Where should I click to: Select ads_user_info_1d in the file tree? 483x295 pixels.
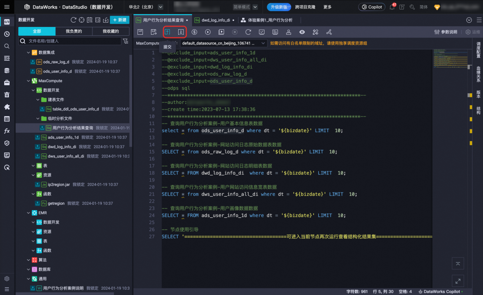[x=63, y=137]
